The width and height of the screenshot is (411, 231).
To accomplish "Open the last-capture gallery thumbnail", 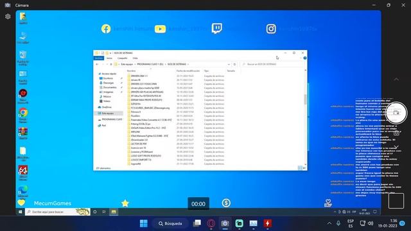I will (x=396, y=201).
